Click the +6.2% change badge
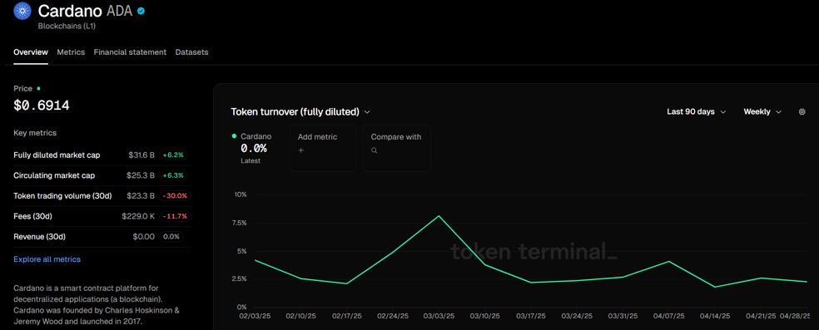819x330 pixels. coord(173,155)
